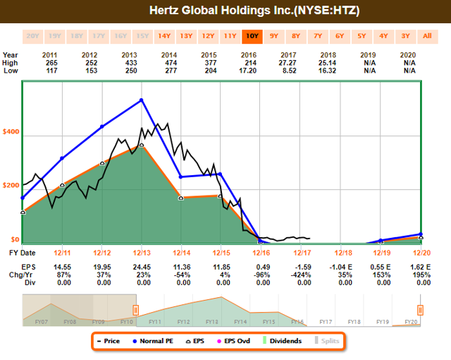Switch to the 11Y range

coord(230,36)
